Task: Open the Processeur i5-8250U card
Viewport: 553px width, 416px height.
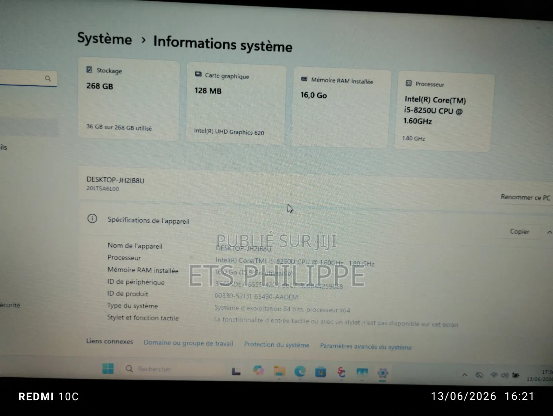Action: point(444,112)
